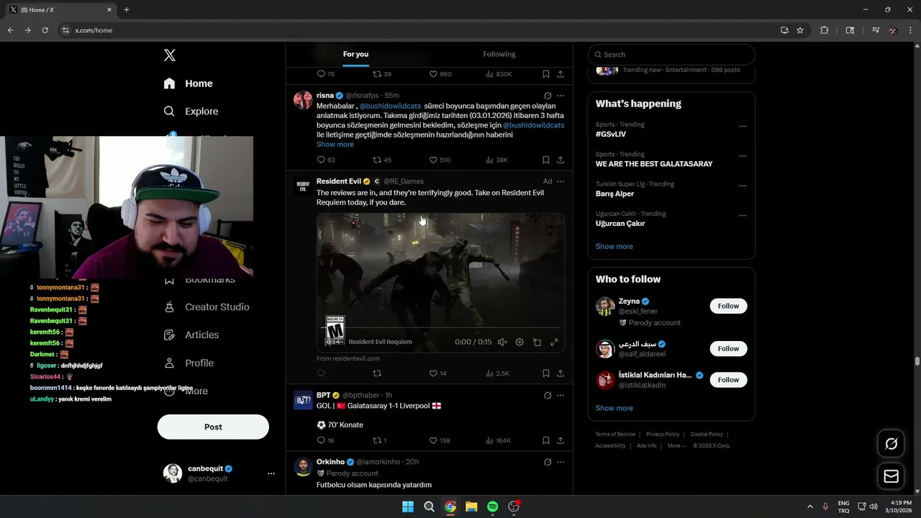
Task: Open Profile from sidebar
Action: point(189,363)
